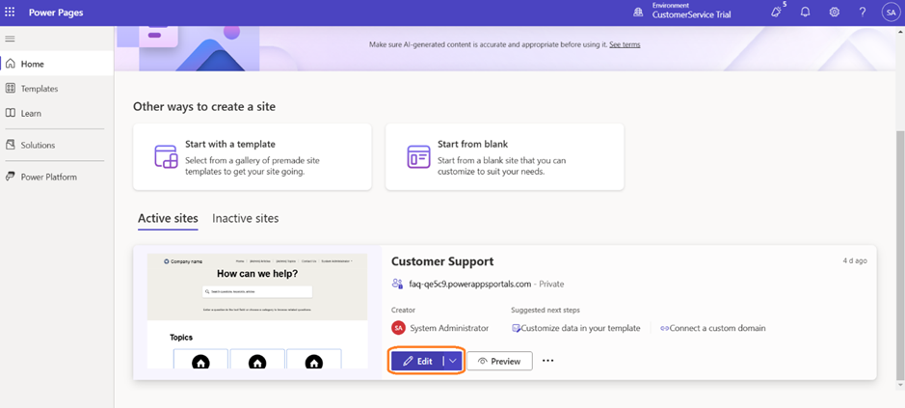Click the Edit button for Customer Support
This screenshot has width=905, height=408.
pos(416,361)
